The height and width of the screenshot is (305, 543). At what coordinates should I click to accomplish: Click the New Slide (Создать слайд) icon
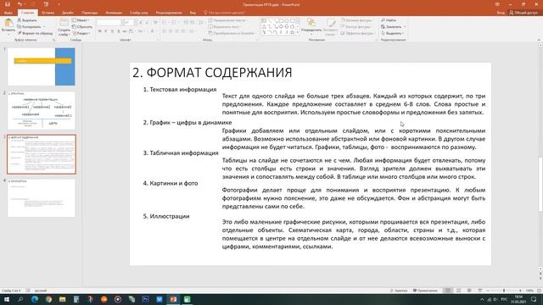coord(64,23)
